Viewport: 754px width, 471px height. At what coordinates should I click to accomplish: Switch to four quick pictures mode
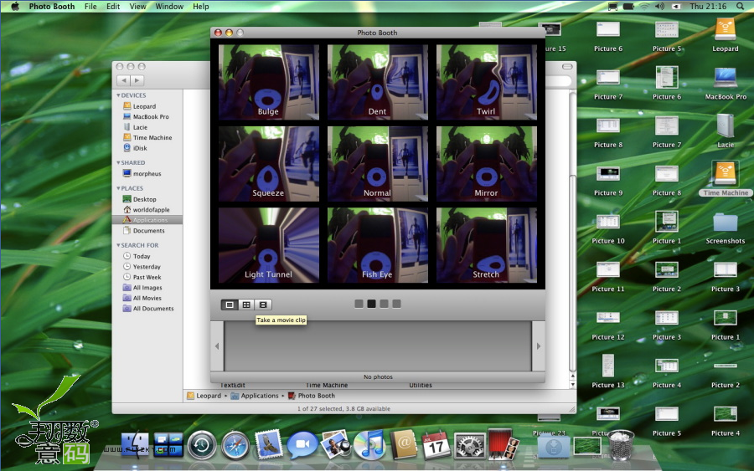tap(246, 305)
